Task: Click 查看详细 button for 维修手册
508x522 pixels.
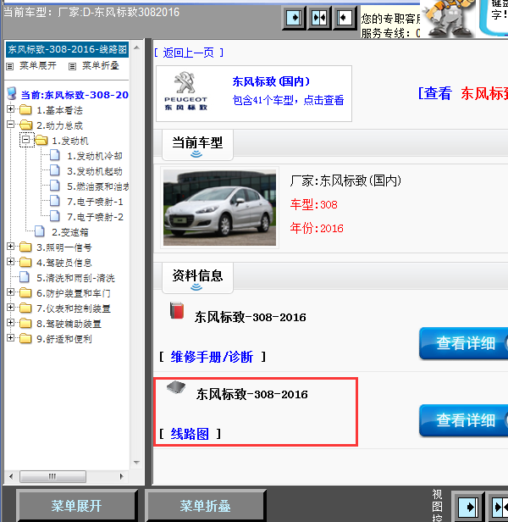Action: [464, 343]
